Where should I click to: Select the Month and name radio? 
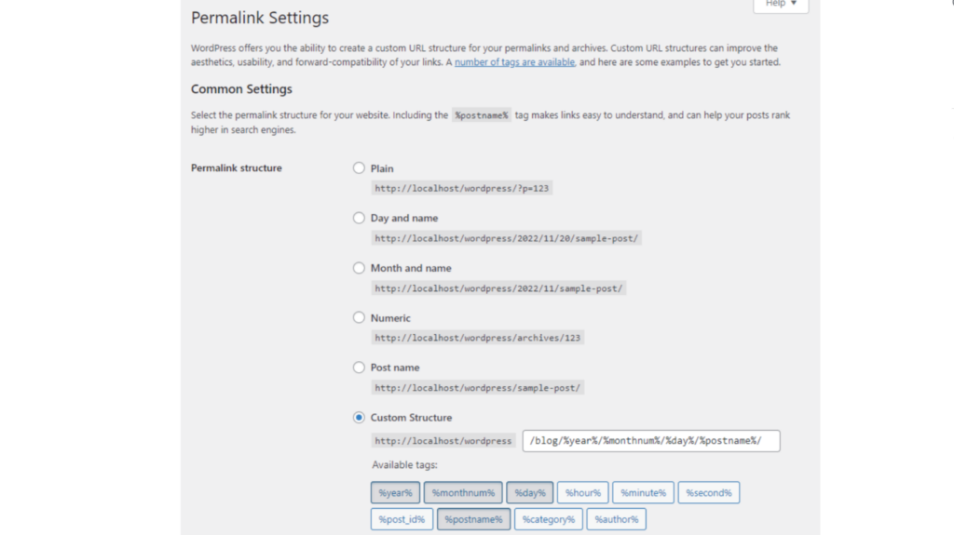tap(359, 268)
